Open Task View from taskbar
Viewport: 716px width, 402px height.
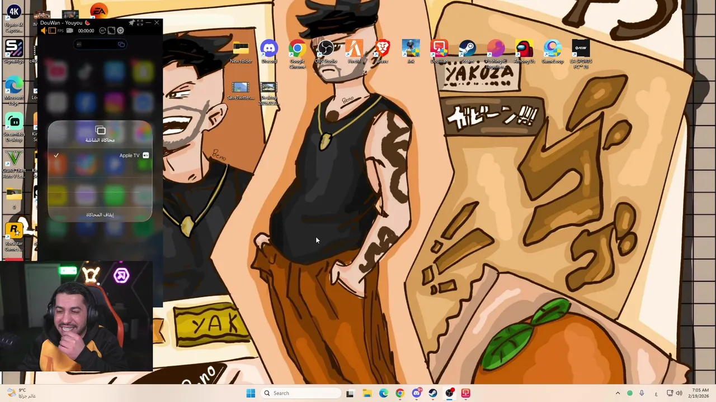350,393
